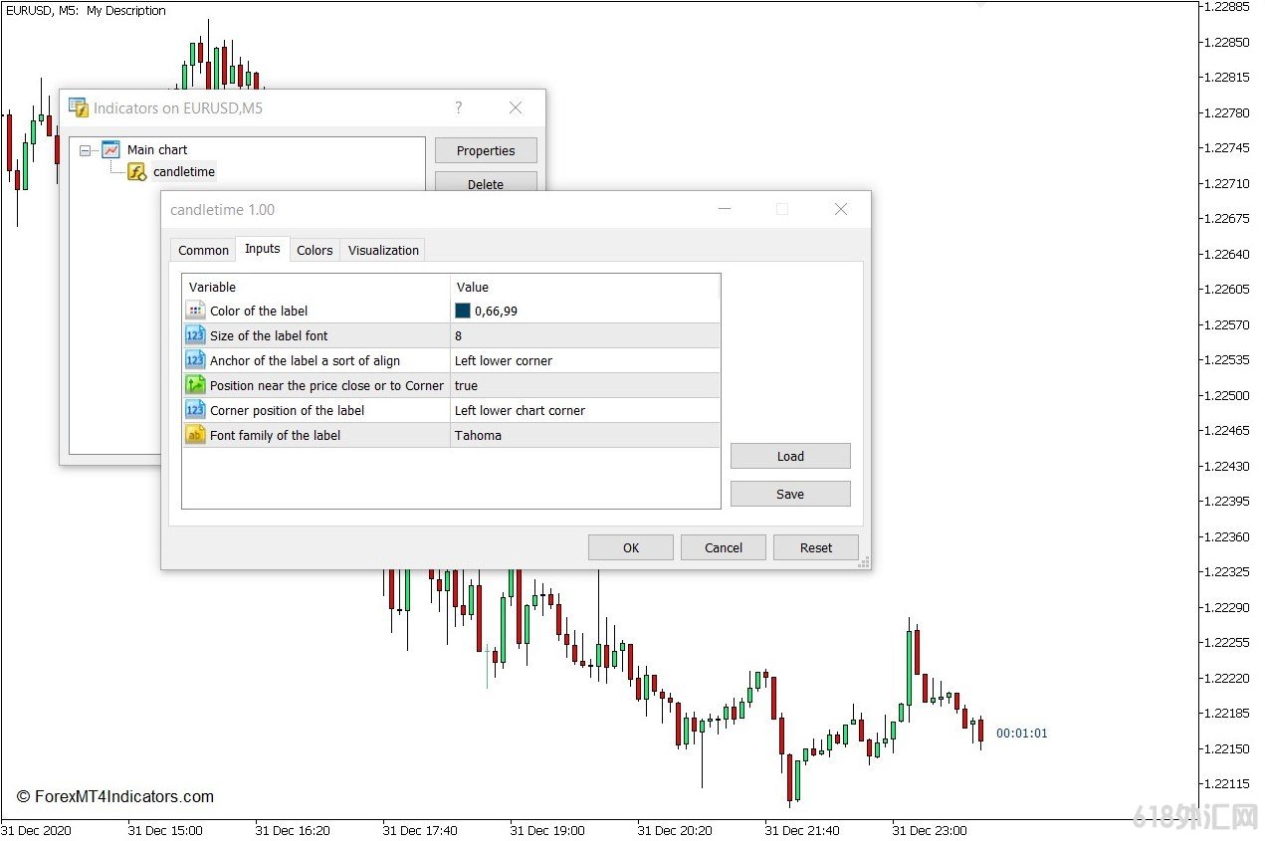
Task: Click the Main chart icon in indicators tree
Action: (110, 150)
